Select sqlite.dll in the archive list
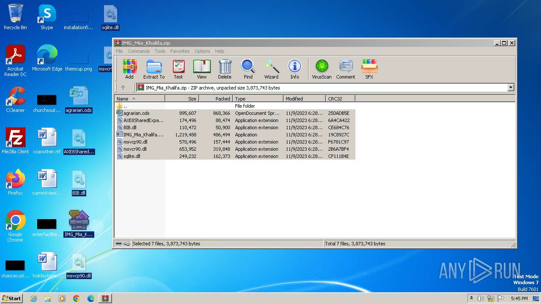The image size is (541, 304). [x=235, y=156]
